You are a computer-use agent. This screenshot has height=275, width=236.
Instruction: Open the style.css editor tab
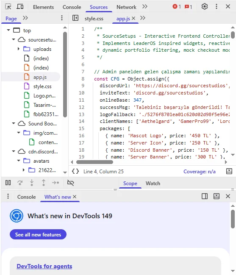pyautogui.click(x=94, y=19)
